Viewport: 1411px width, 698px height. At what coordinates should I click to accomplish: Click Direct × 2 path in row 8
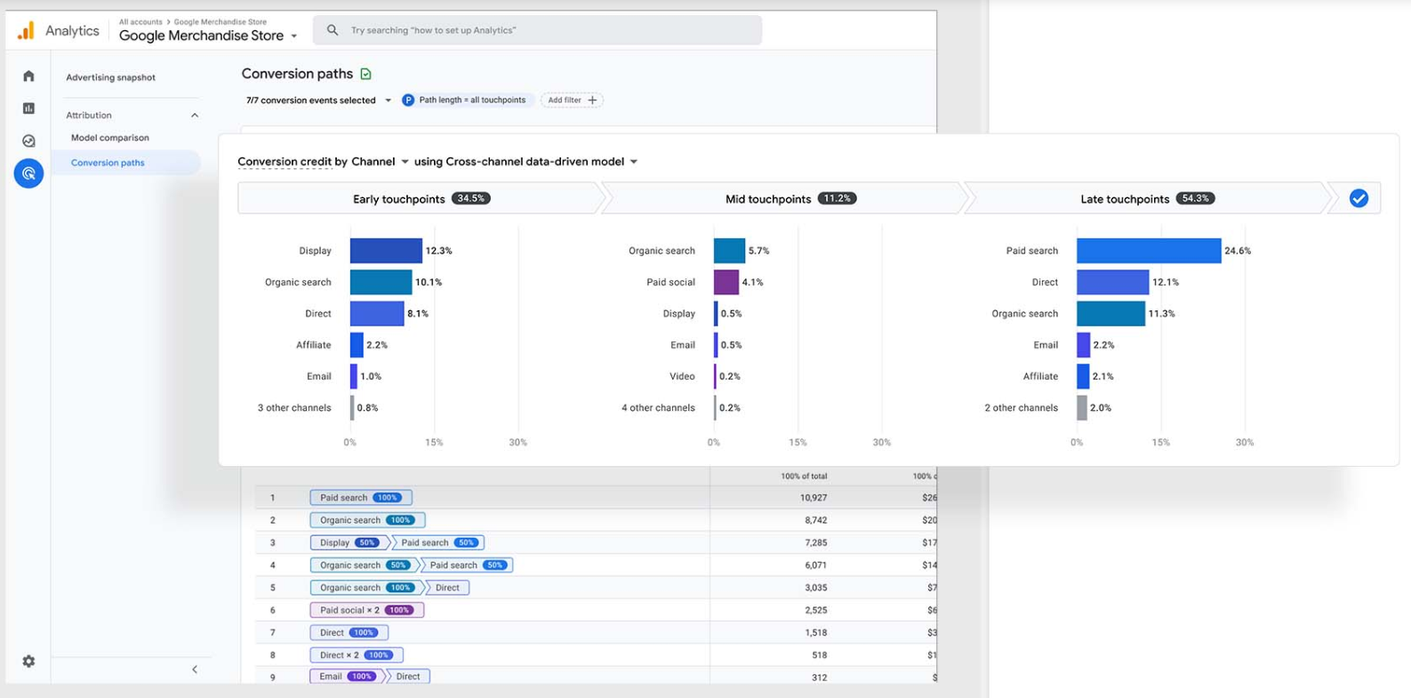click(x=357, y=655)
